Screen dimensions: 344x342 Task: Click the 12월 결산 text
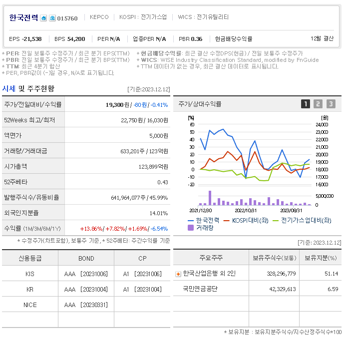(x=322, y=38)
